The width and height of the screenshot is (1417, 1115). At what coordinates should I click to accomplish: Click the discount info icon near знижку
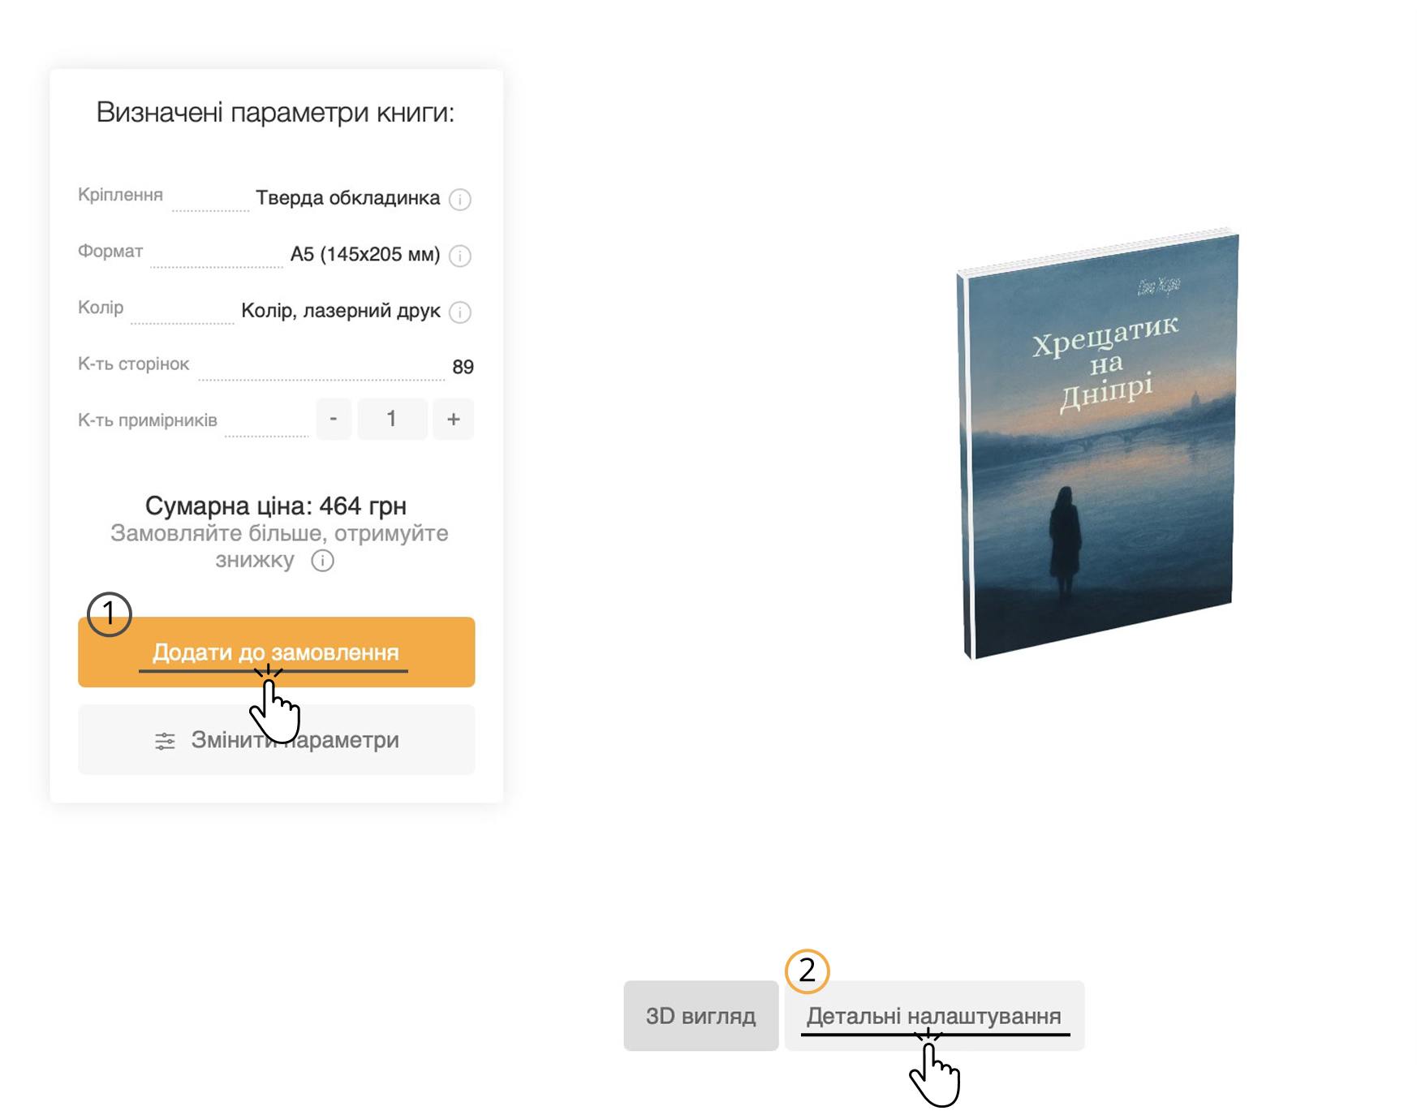pos(322,561)
